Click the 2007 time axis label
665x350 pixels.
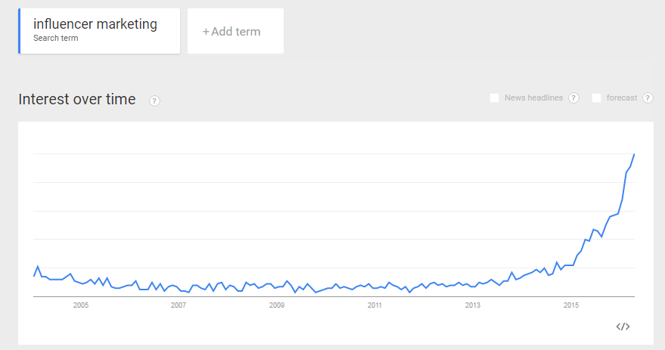click(x=179, y=305)
